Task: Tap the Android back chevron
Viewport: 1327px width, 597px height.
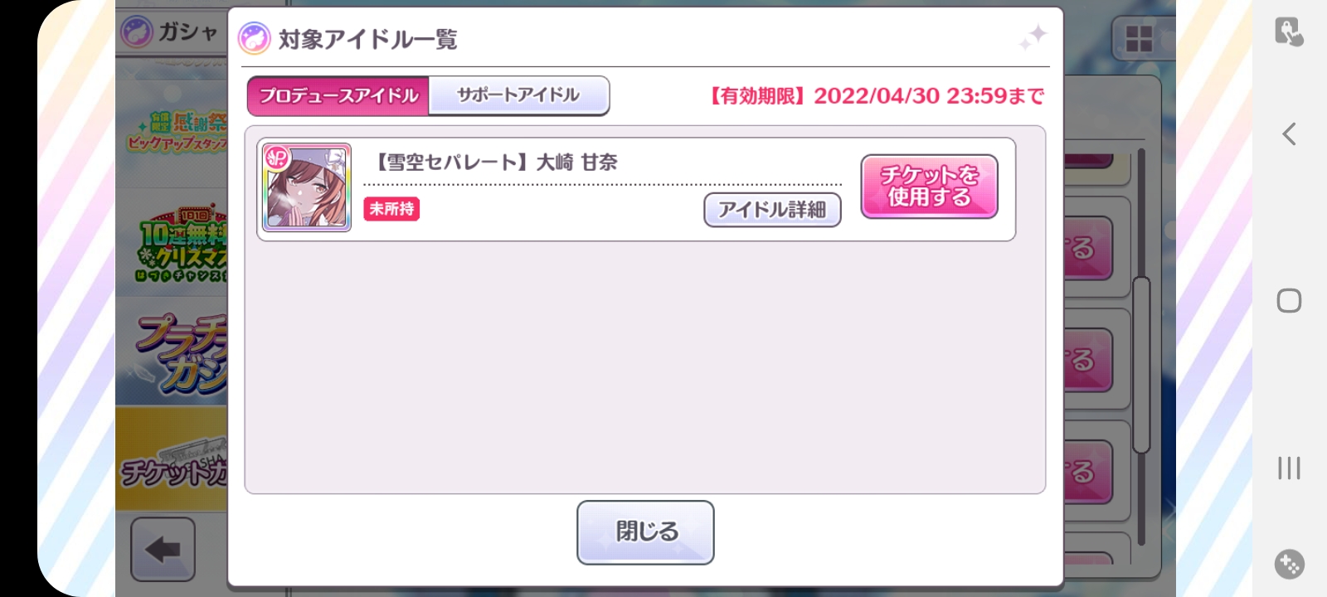Action: 1289,133
